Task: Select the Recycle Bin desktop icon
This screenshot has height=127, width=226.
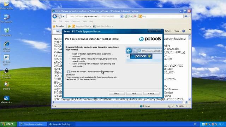Action: [x=6, y=32]
